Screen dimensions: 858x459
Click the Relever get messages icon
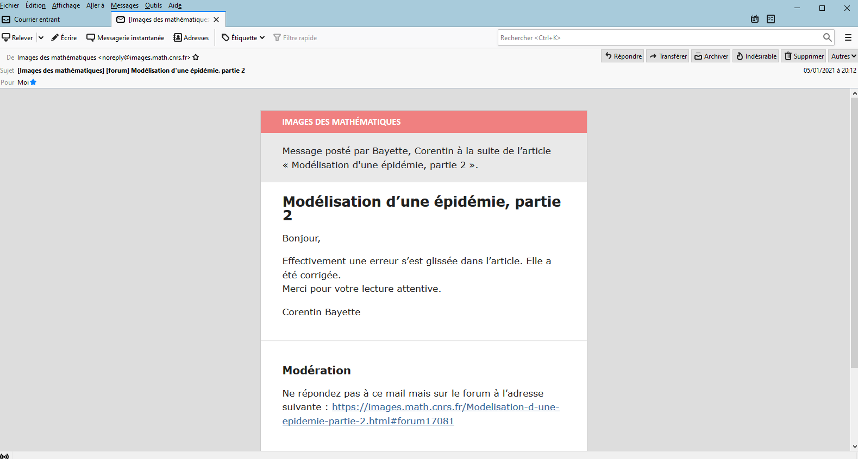coord(7,37)
